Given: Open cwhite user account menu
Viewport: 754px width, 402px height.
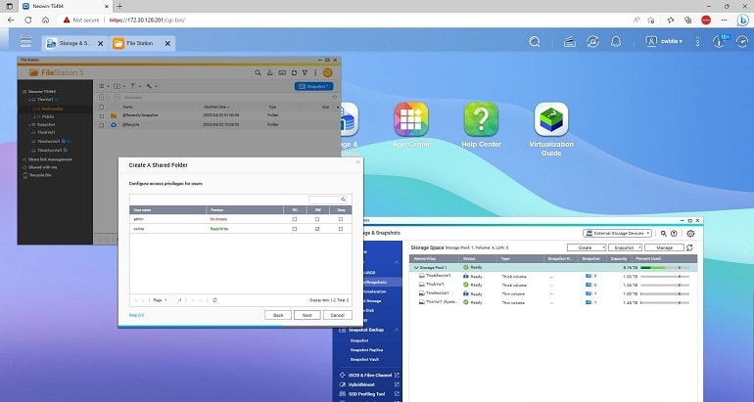Looking at the screenshot, I should coord(664,41).
